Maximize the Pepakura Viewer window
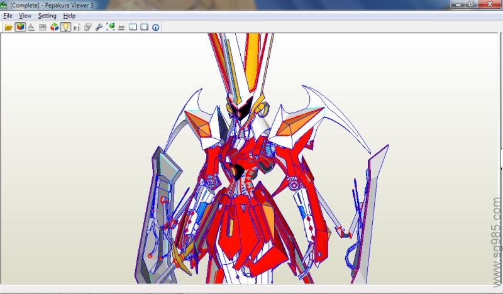503x294 pixels. click(x=471, y=4)
